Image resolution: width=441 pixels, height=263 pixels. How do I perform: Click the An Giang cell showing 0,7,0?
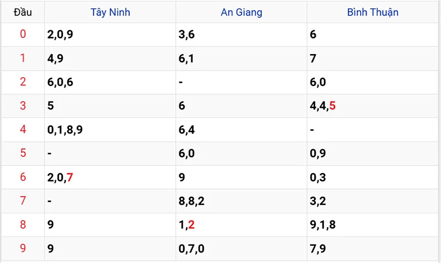click(192, 249)
